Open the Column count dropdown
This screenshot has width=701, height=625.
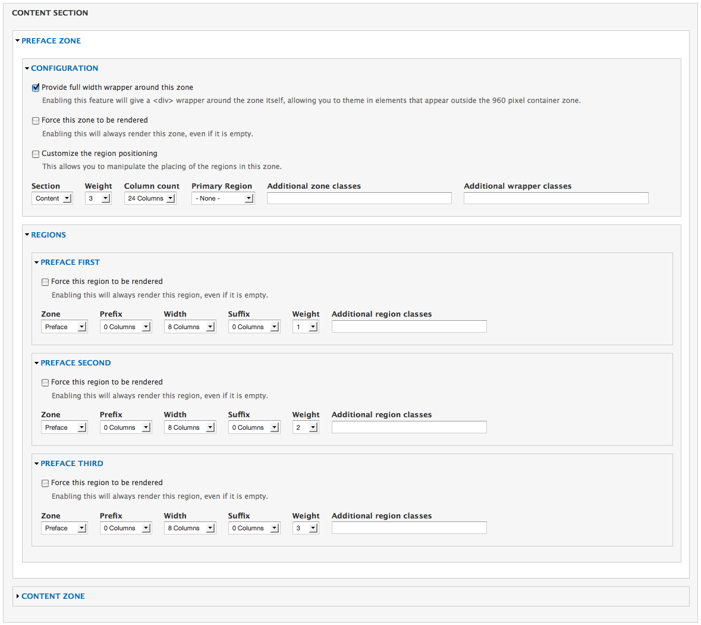(x=149, y=198)
